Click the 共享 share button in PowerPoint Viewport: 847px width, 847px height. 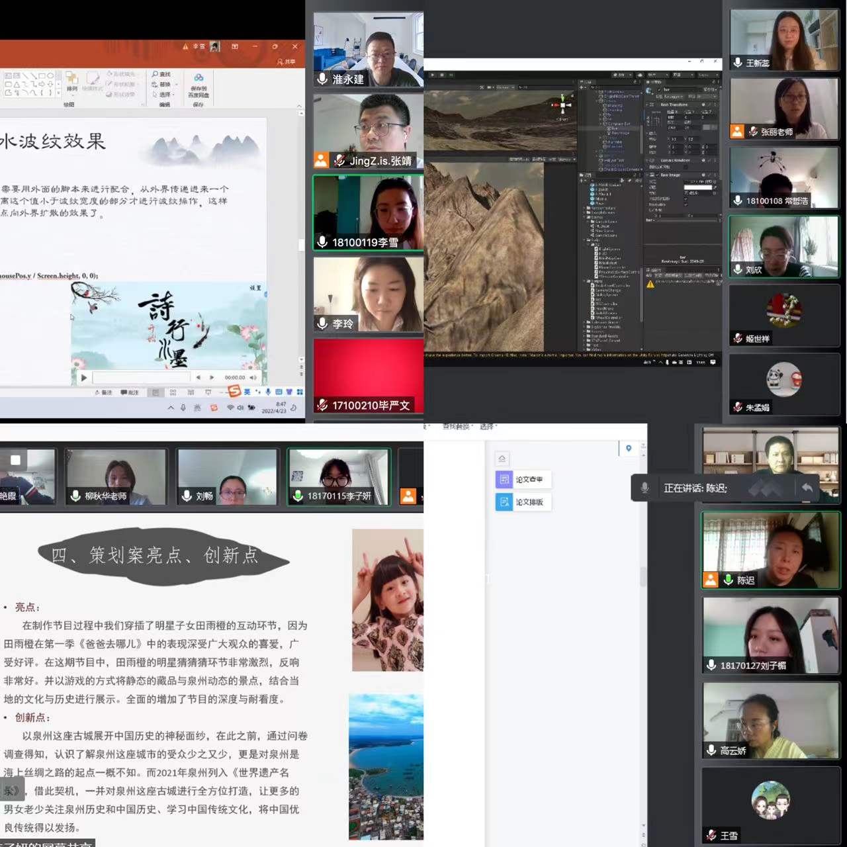pyautogui.click(x=287, y=62)
